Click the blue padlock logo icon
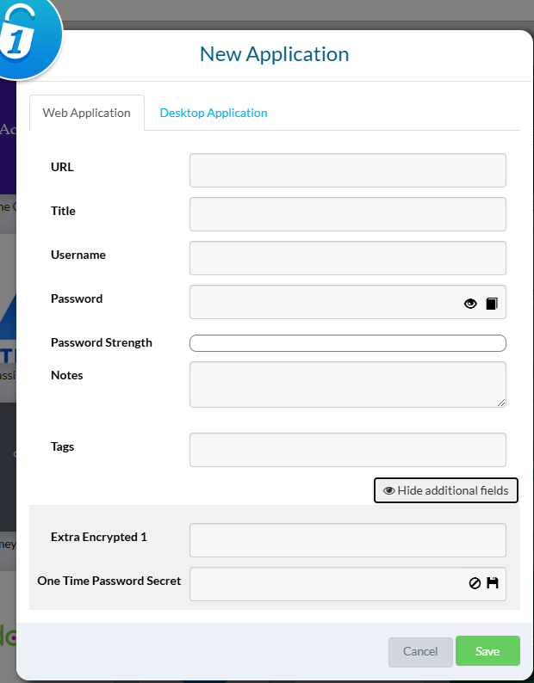 point(26,37)
